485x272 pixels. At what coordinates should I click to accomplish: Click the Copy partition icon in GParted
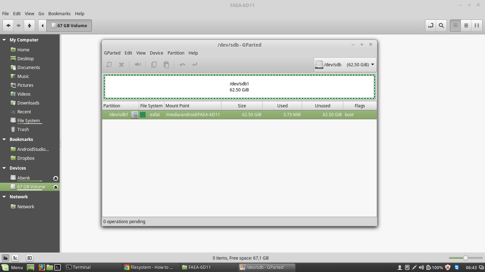[154, 65]
